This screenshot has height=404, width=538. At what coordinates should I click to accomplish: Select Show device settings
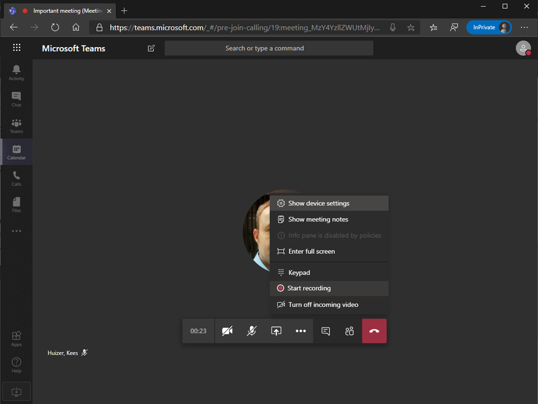tap(329, 203)
